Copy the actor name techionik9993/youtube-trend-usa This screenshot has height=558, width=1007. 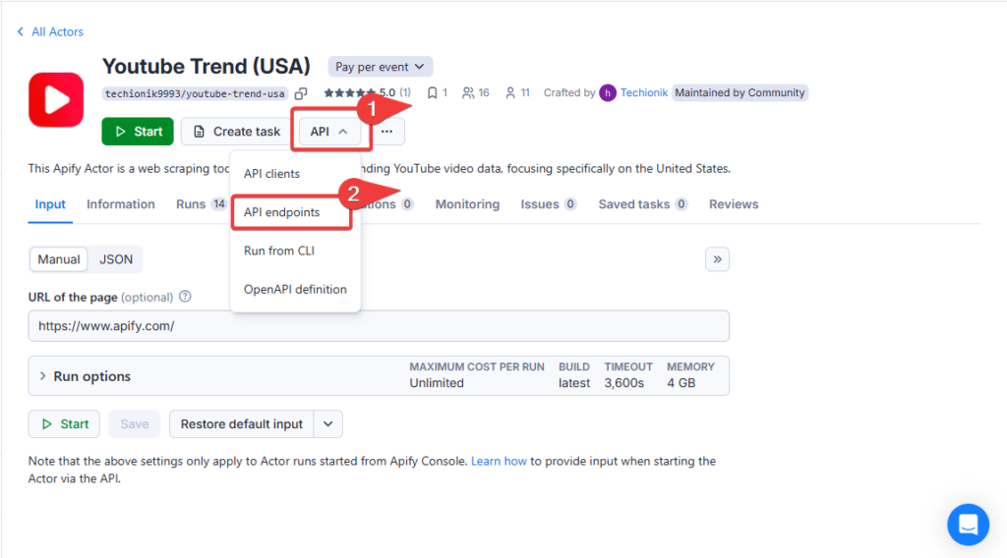click(301, 93)
